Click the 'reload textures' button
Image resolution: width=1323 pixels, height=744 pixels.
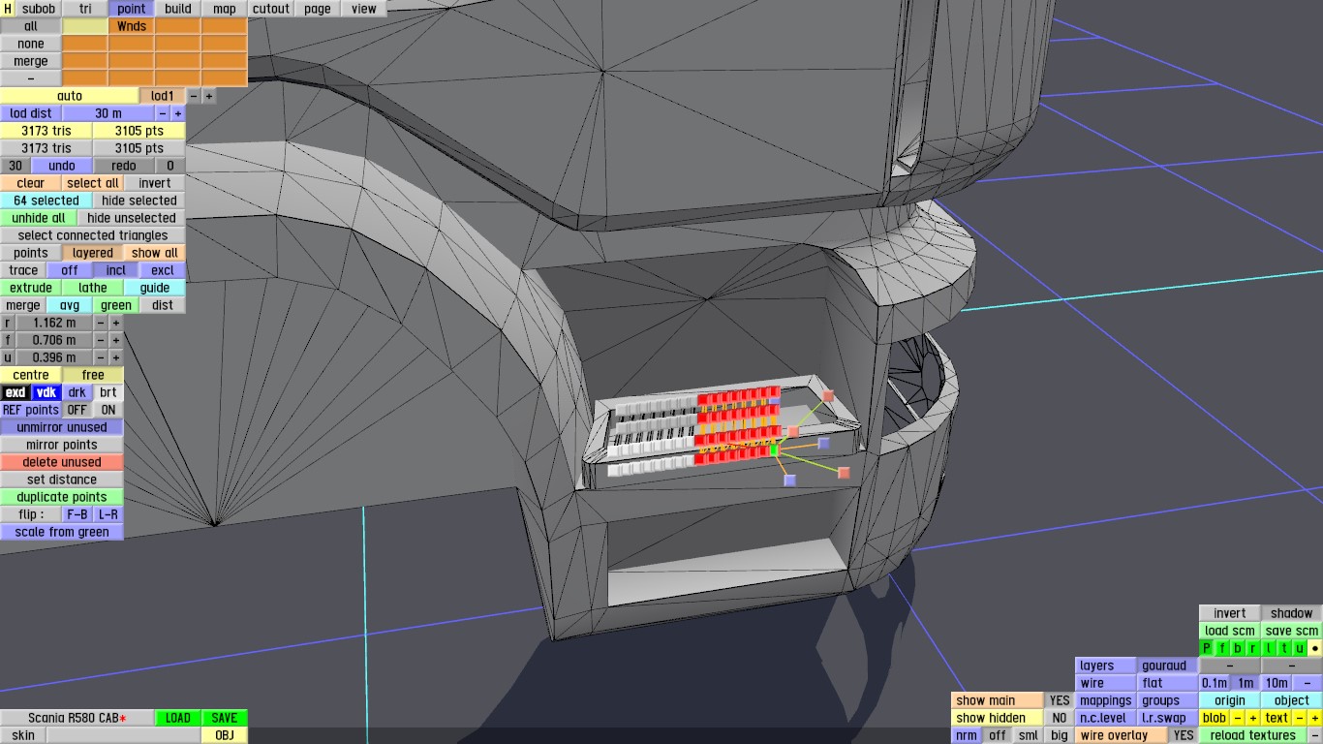(1253, 735)
